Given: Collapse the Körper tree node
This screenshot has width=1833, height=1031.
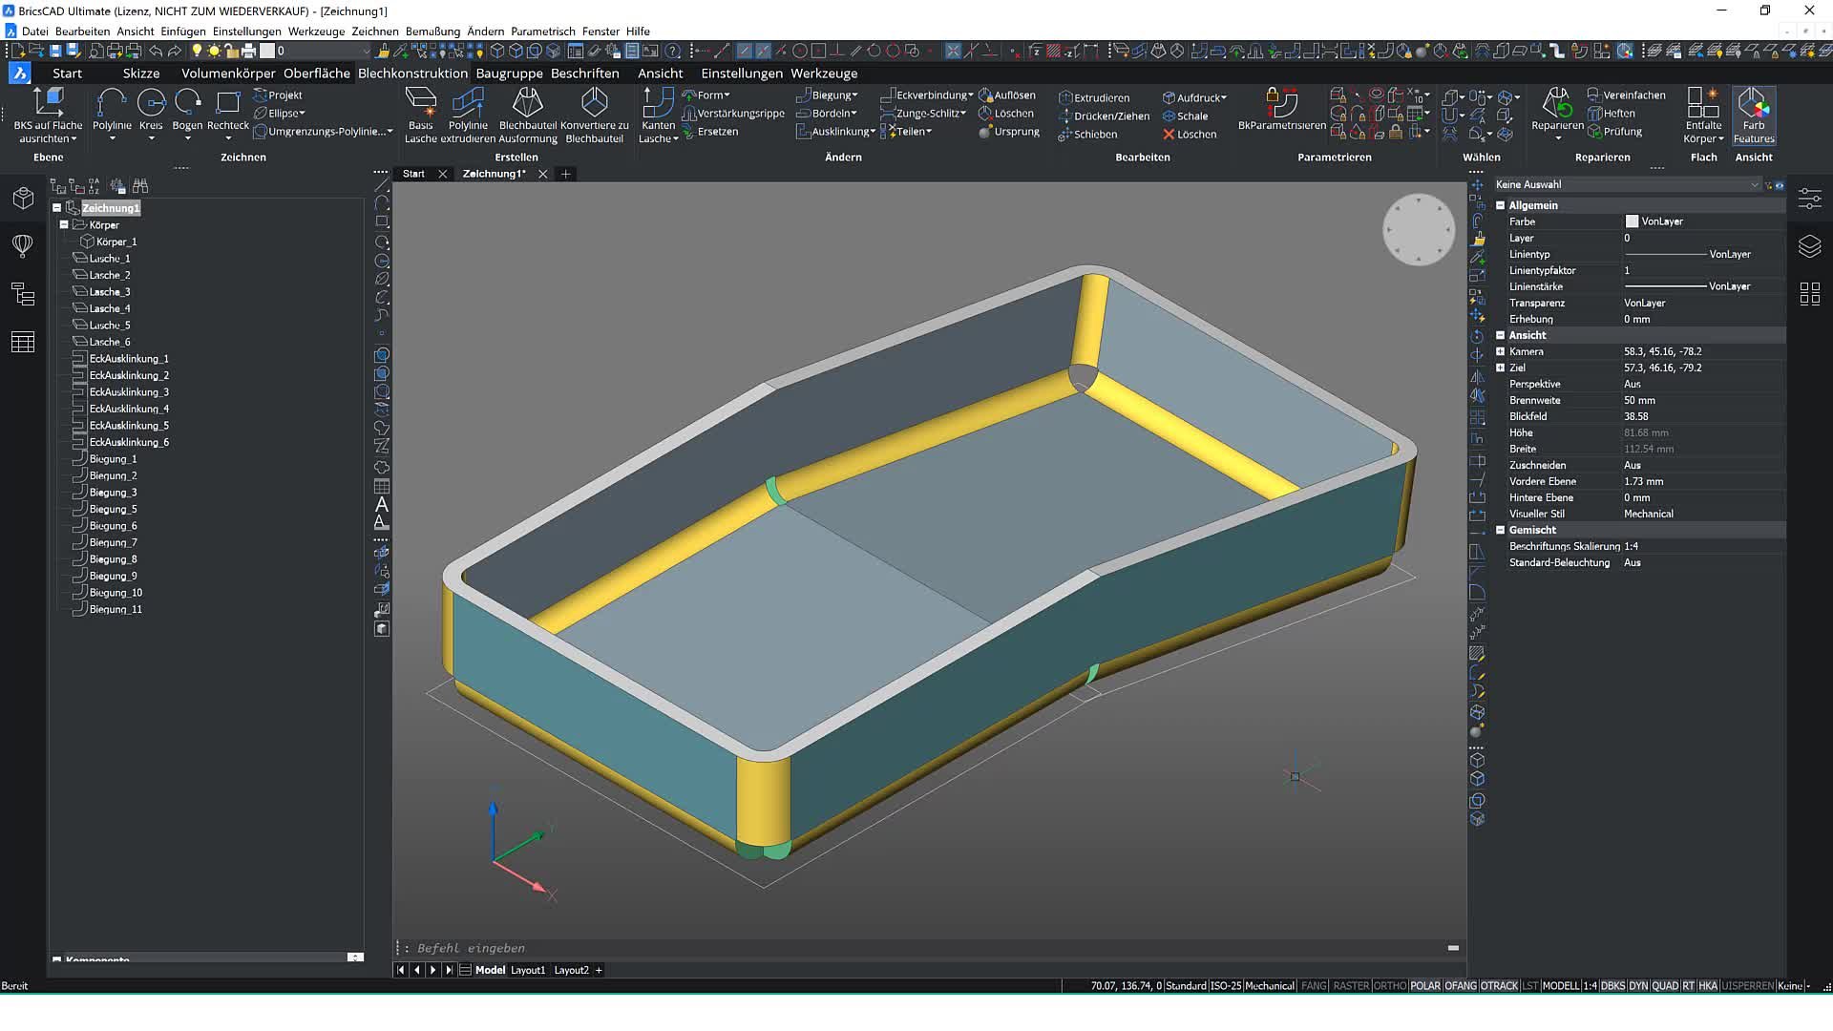Looking at the screenshot, I should 64,225.
